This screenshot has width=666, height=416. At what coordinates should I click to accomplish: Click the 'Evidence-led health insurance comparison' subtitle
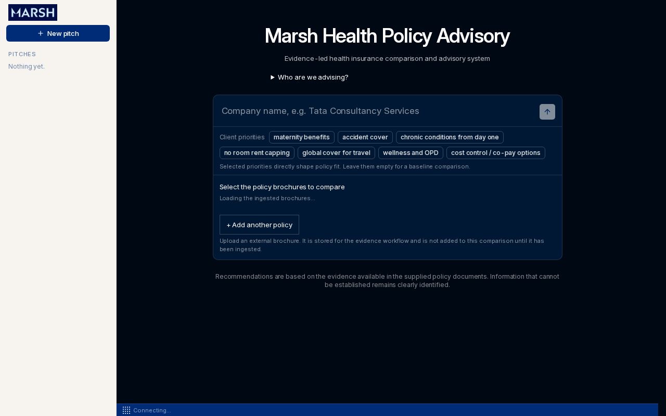pos(387,59)
